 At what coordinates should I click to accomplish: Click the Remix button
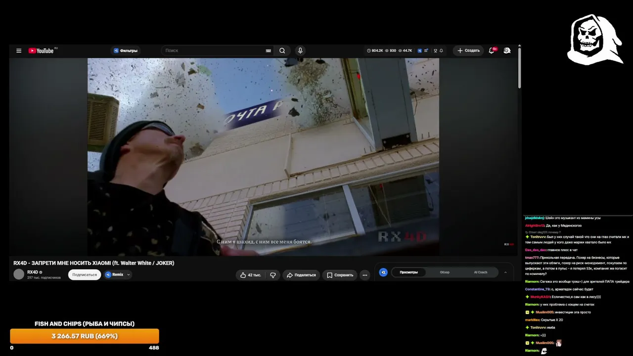click(x=114, y=274)
